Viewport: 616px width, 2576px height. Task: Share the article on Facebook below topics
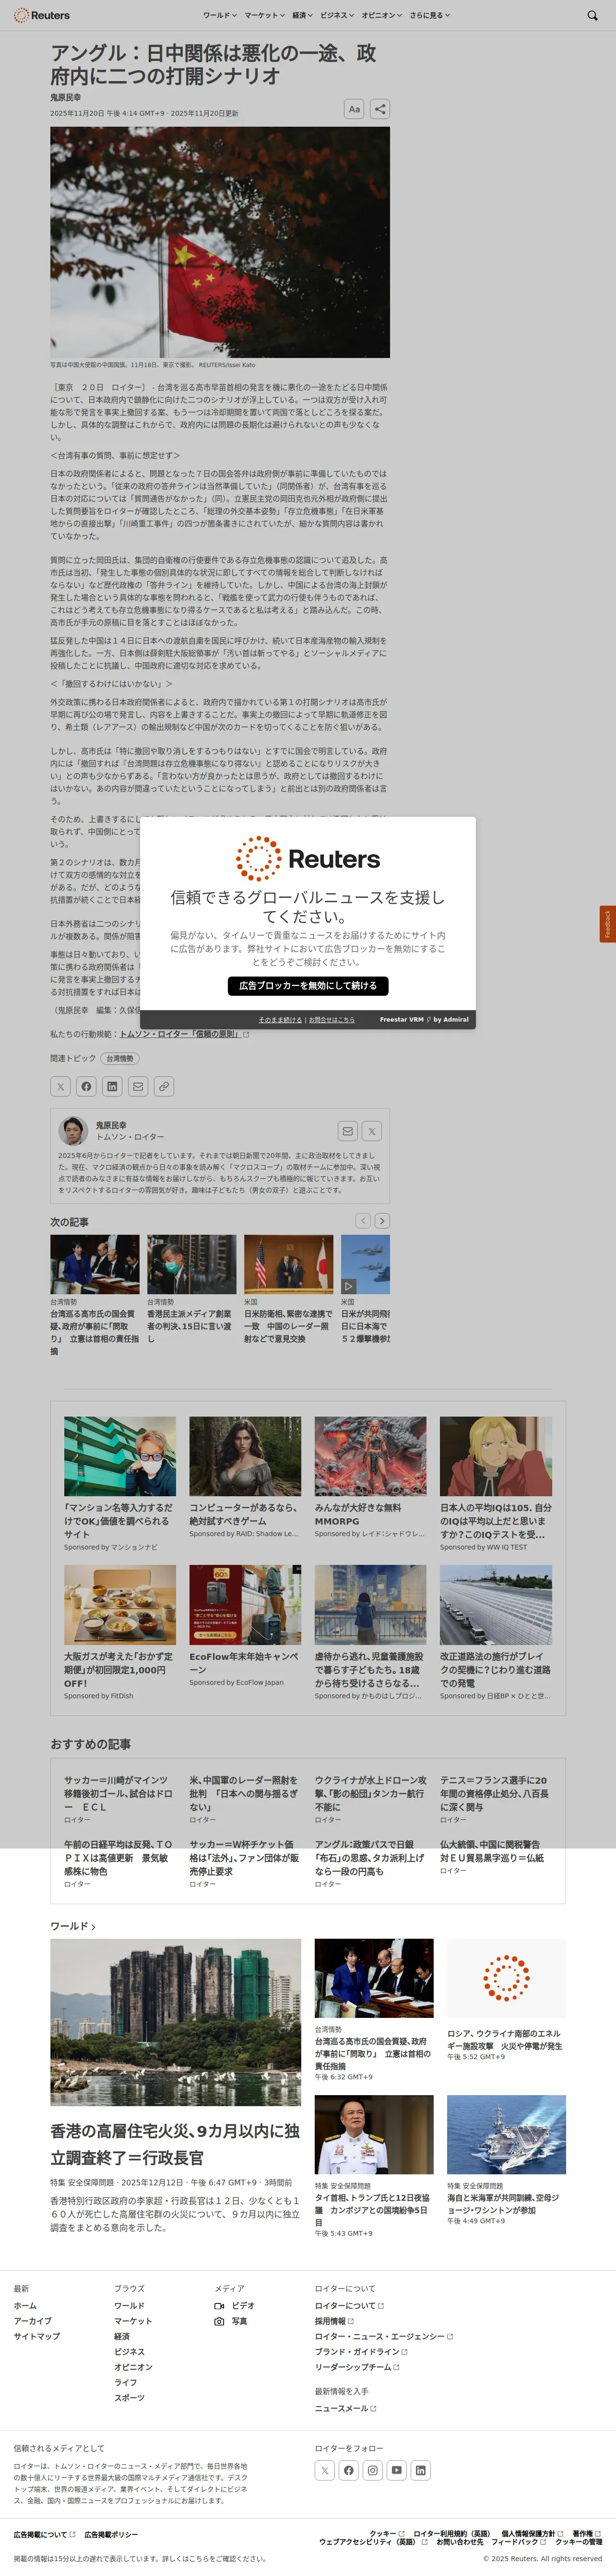pos(87,1086)
